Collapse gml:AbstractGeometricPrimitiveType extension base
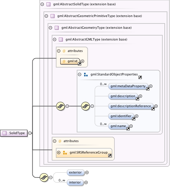The image size is (170, 187). [46, 16]
